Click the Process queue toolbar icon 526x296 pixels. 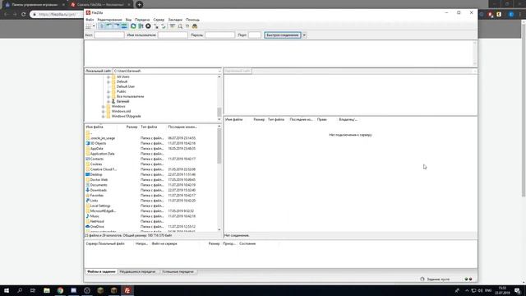coord(141,26)
